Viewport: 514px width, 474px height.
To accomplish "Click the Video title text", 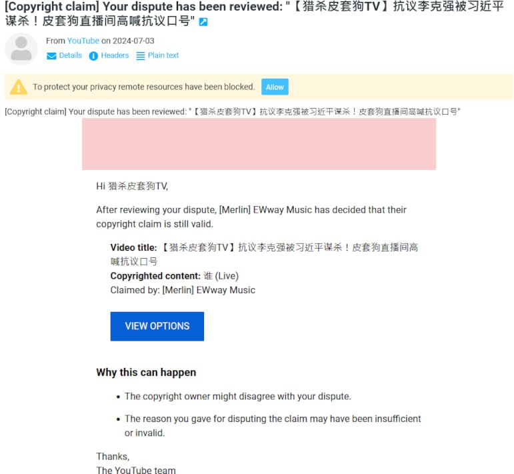I will [x=264, y=255].
